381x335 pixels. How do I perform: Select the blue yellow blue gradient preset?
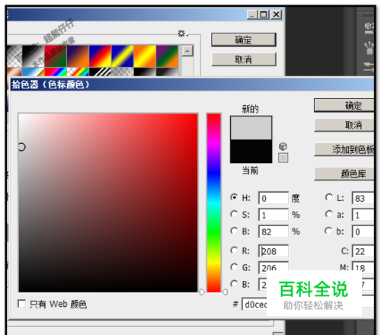pos(123,56)
